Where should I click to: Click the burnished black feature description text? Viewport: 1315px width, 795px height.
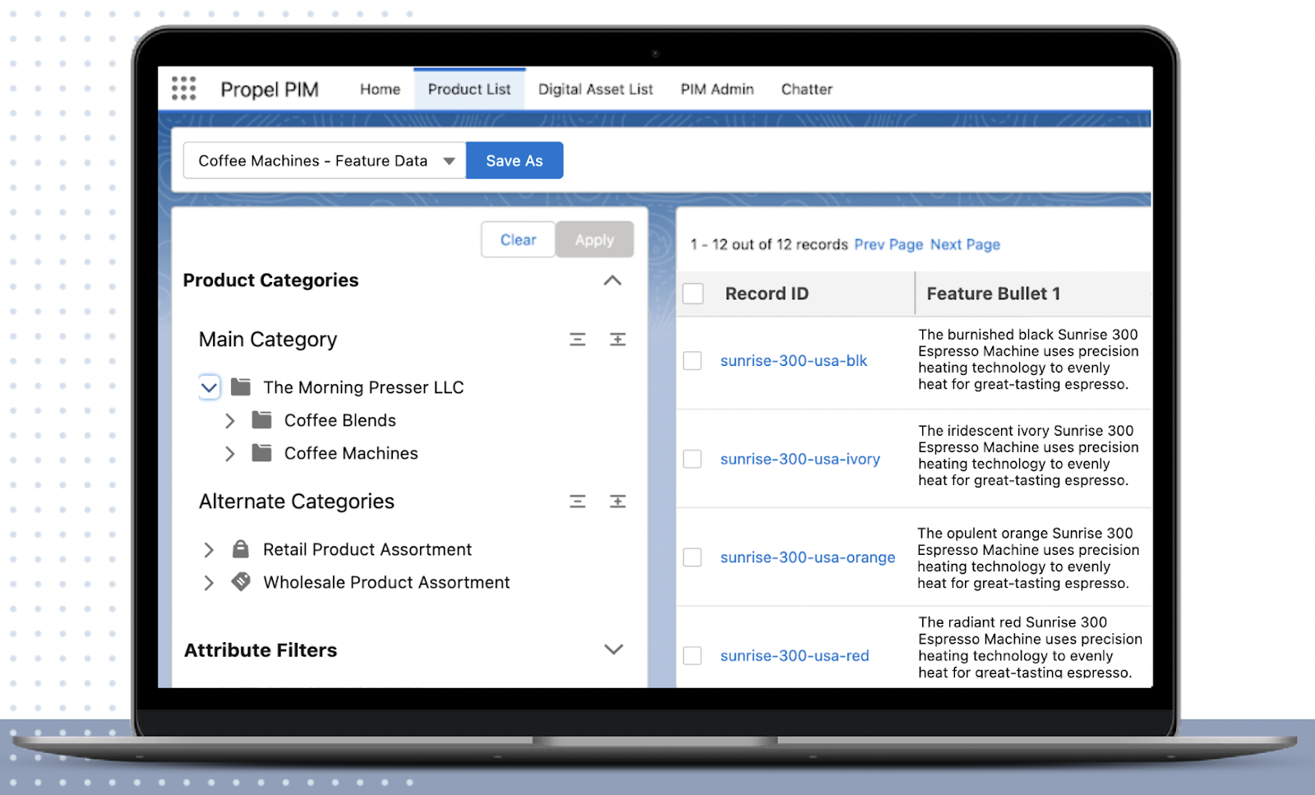tap(1028, 359)
